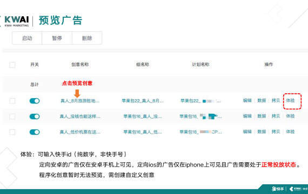Open group 苹果包16_真人_低

143,132
